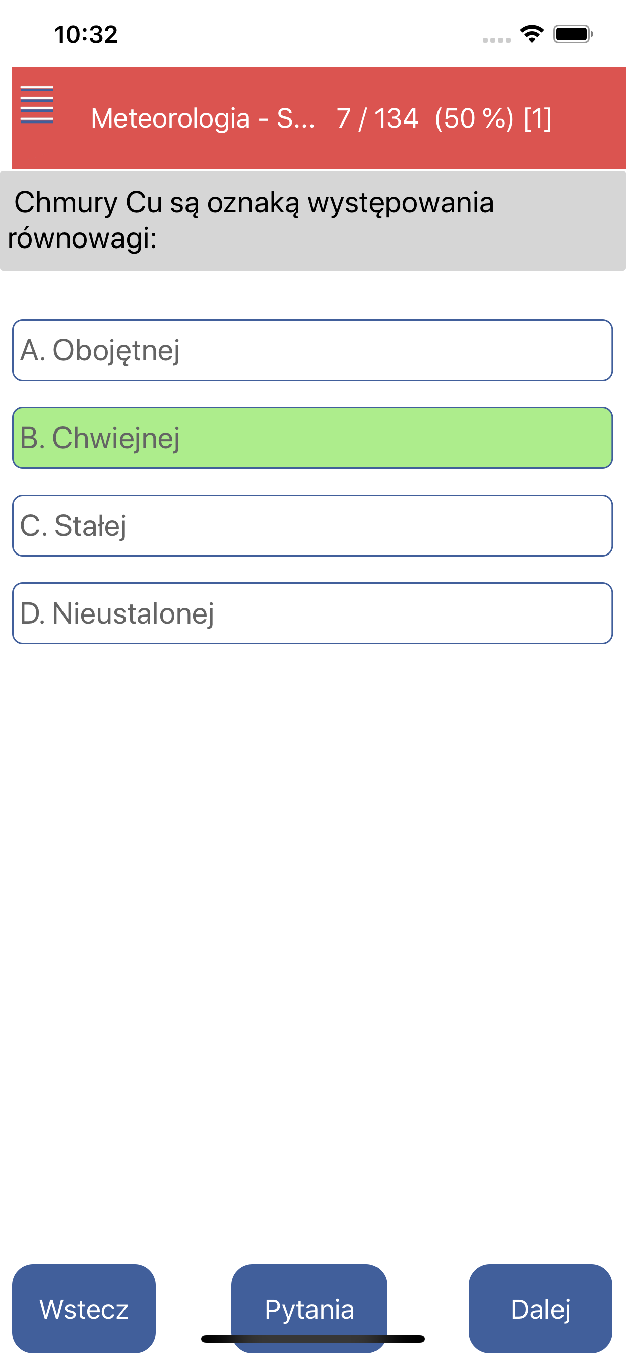Tap the question text about Chmury Cu
626x1355 pixels.
251,220
